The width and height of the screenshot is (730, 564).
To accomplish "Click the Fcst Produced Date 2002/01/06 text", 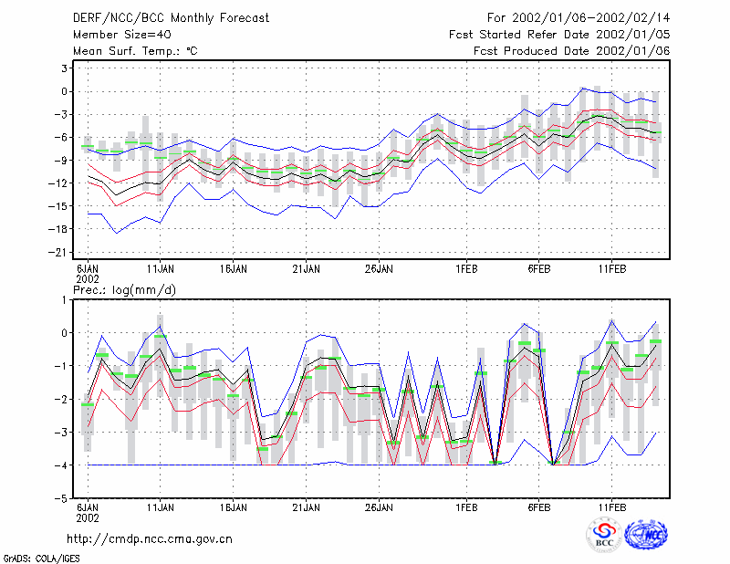I will click(x=571, y=51).
